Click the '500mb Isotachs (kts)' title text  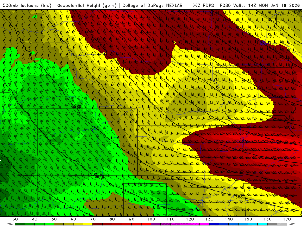click(27, 5)
